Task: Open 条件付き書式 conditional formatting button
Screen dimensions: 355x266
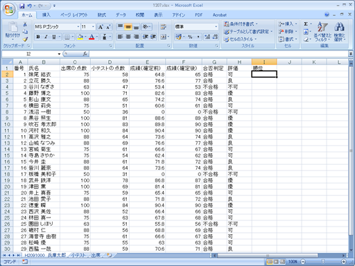Action: (x=241, y=24)
